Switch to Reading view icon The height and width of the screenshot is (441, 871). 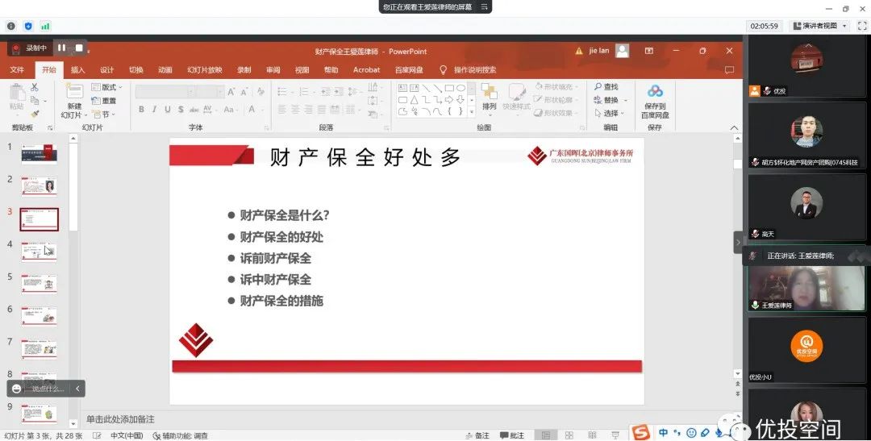click(592, 435)
